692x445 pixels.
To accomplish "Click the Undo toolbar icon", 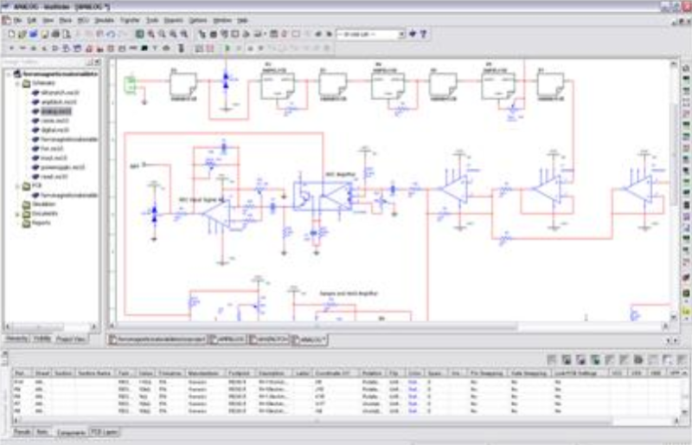I will coord(111,34).
